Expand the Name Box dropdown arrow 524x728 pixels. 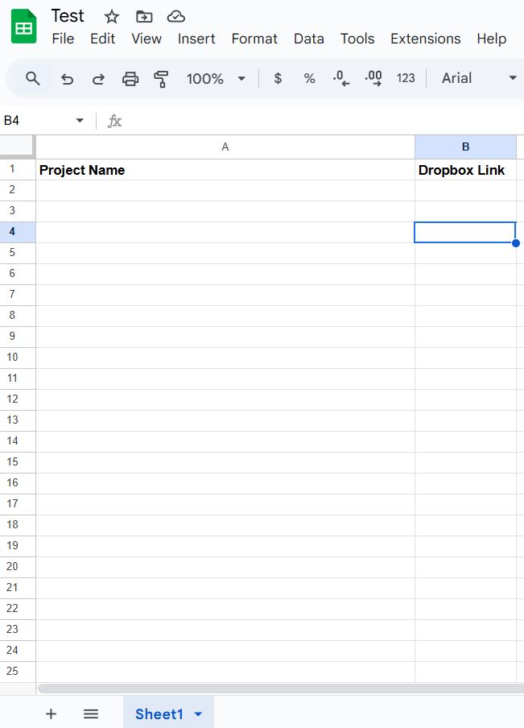tap(80, 121)
